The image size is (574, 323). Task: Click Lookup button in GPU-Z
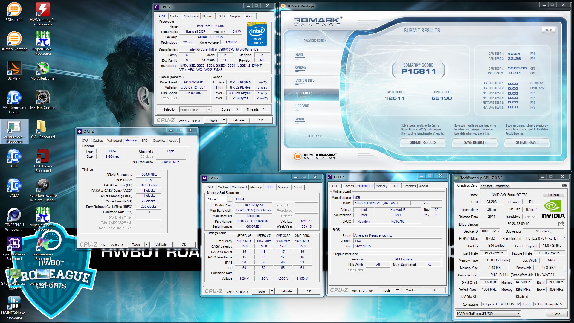coord(553,195)
